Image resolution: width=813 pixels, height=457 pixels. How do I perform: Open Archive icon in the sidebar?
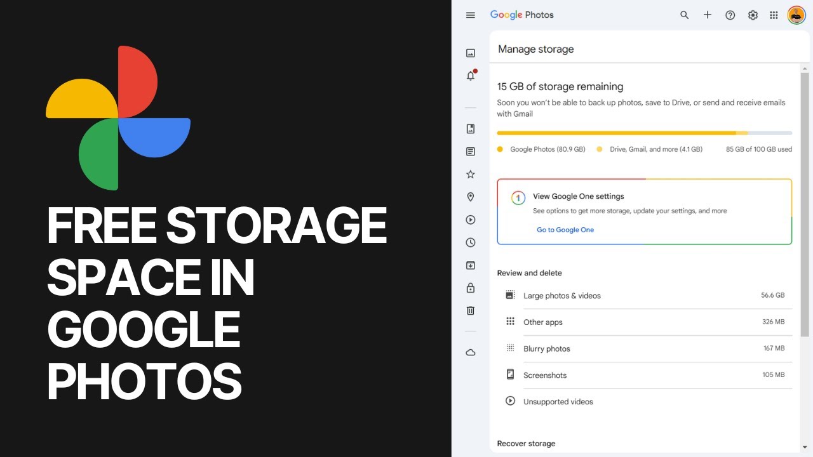(471, 265)
